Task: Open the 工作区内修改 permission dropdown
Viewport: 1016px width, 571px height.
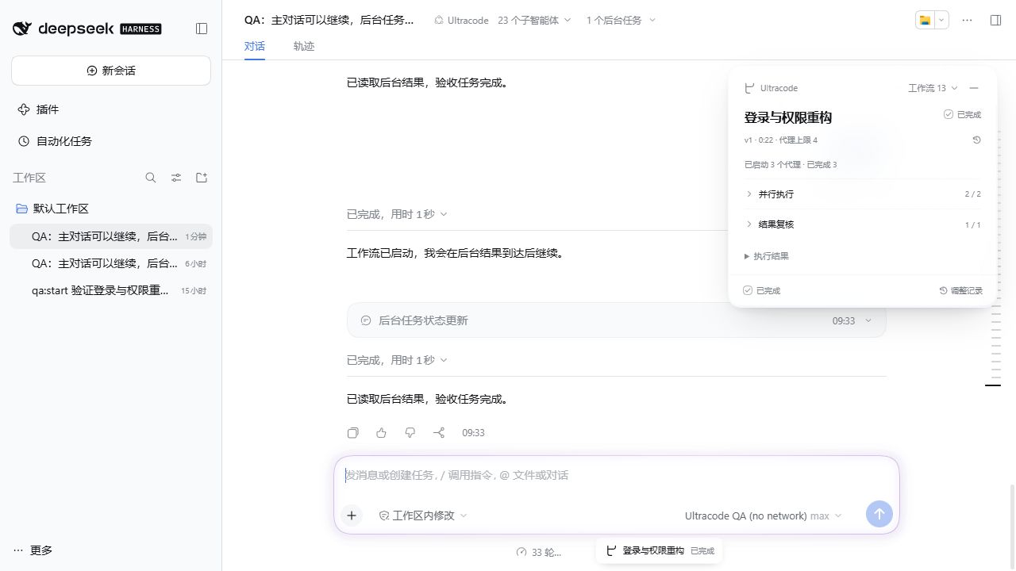Action: click(423, 515)
